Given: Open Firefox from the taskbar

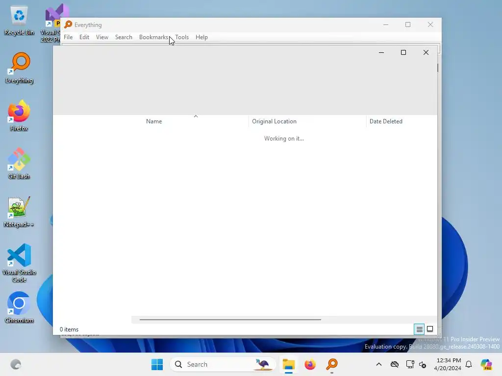Looking at the screenshot, I should (x=310, y=364).
